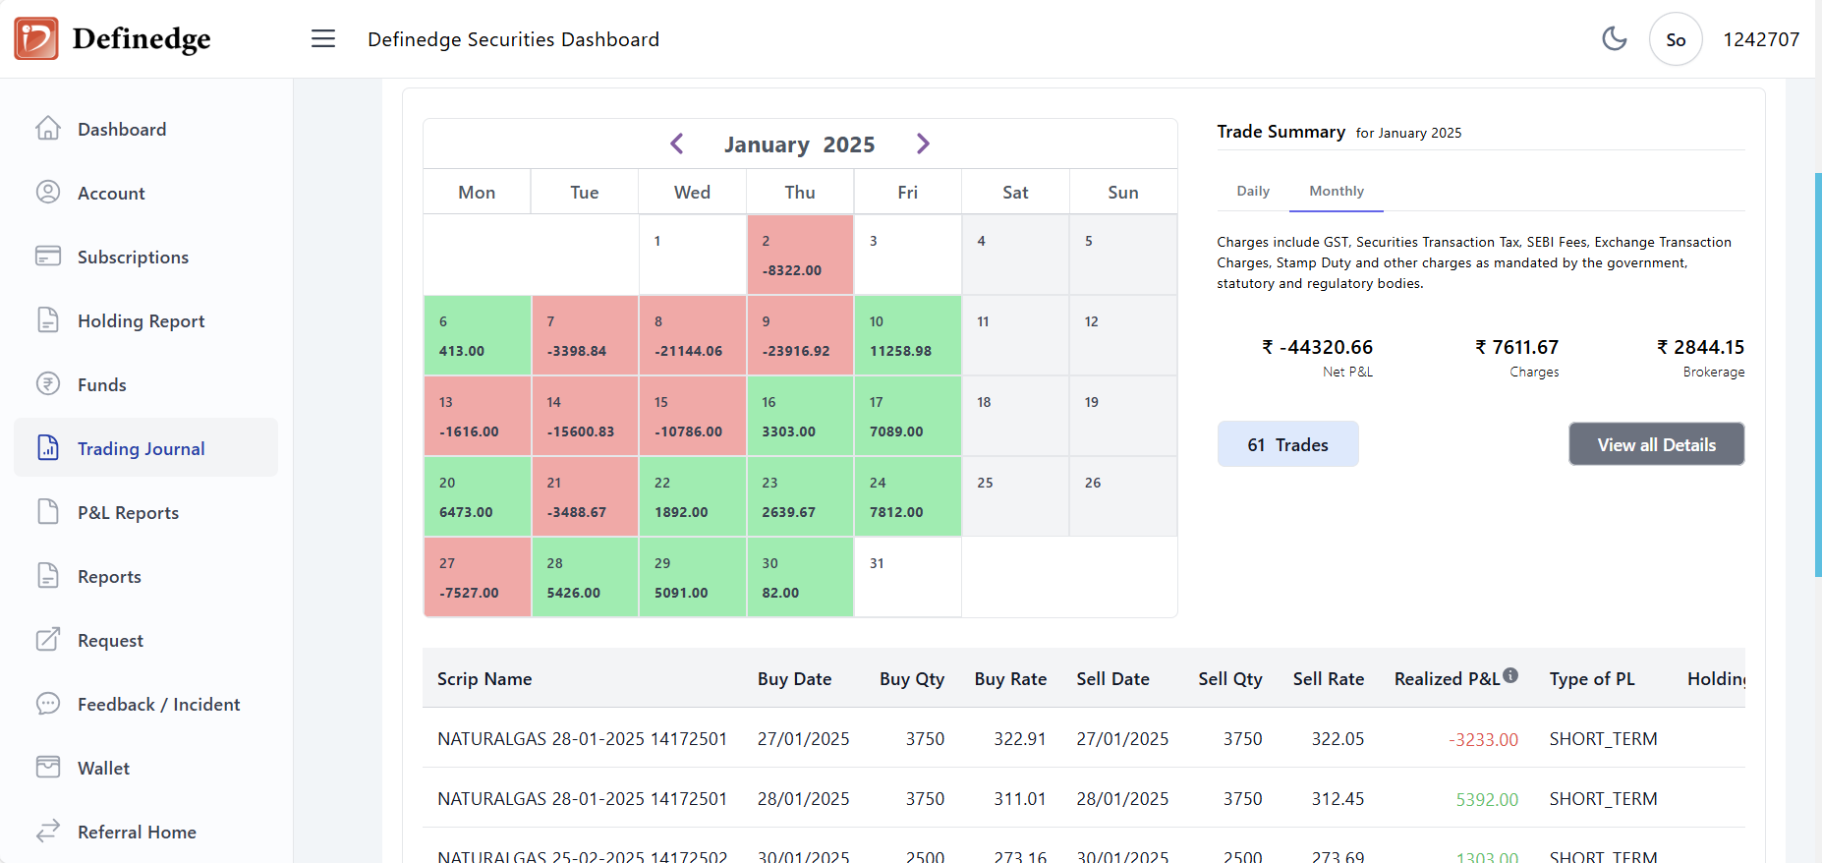1822x863 pixels.
Task: Click the P&L Reports file icon
Action: click(x=48, y=512)
